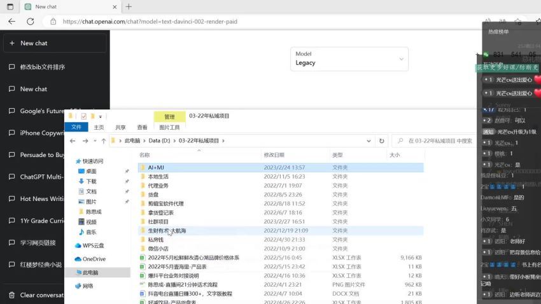
Task: Sort files by 大小 column header
Action: click(x=406, y=155)
